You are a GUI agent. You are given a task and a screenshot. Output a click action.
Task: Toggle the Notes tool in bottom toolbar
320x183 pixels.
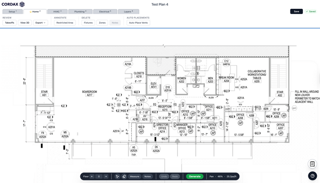(148, 176)
